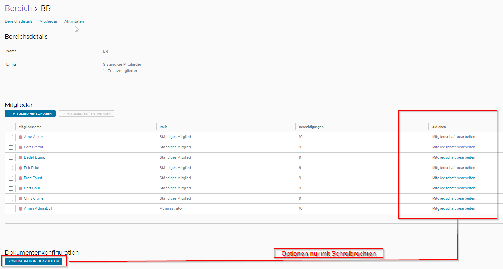Go to the Bereichsdetails tab
Viewport: 503px width, 269px height.
click(x=19, y=21)
